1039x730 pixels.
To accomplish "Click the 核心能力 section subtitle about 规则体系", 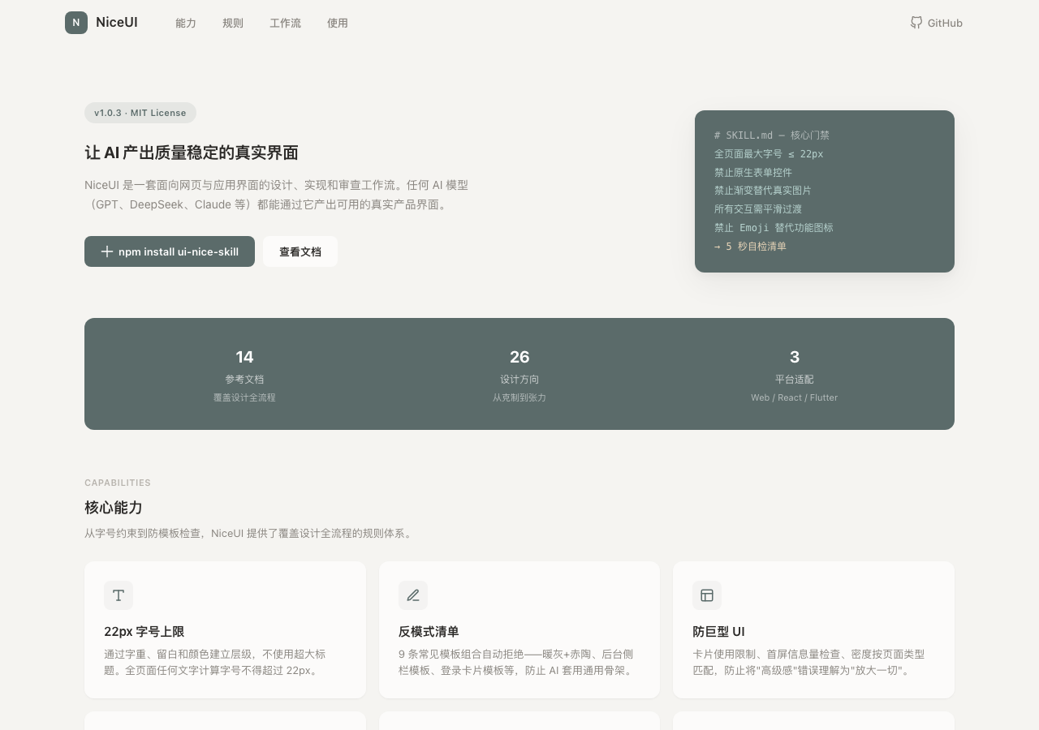I will coord(250,534).
